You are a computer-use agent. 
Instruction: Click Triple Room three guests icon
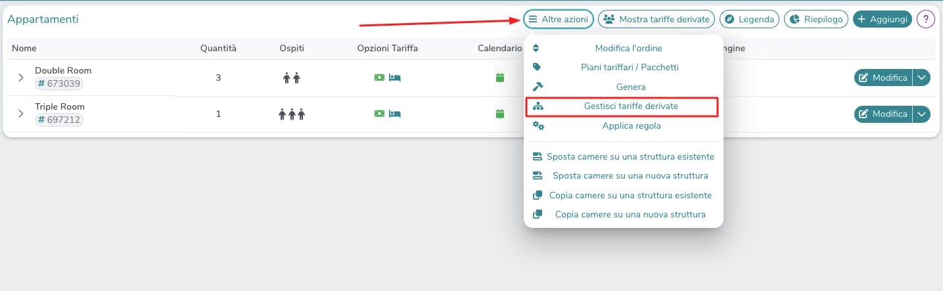click(x=292, y=114)
